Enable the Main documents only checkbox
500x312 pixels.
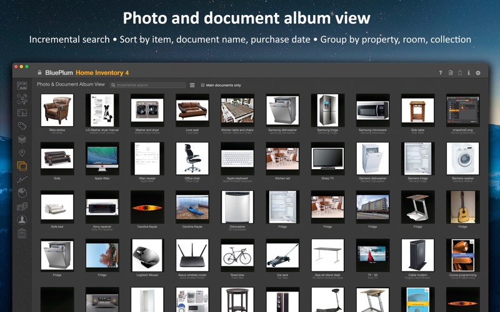point(202,85)
